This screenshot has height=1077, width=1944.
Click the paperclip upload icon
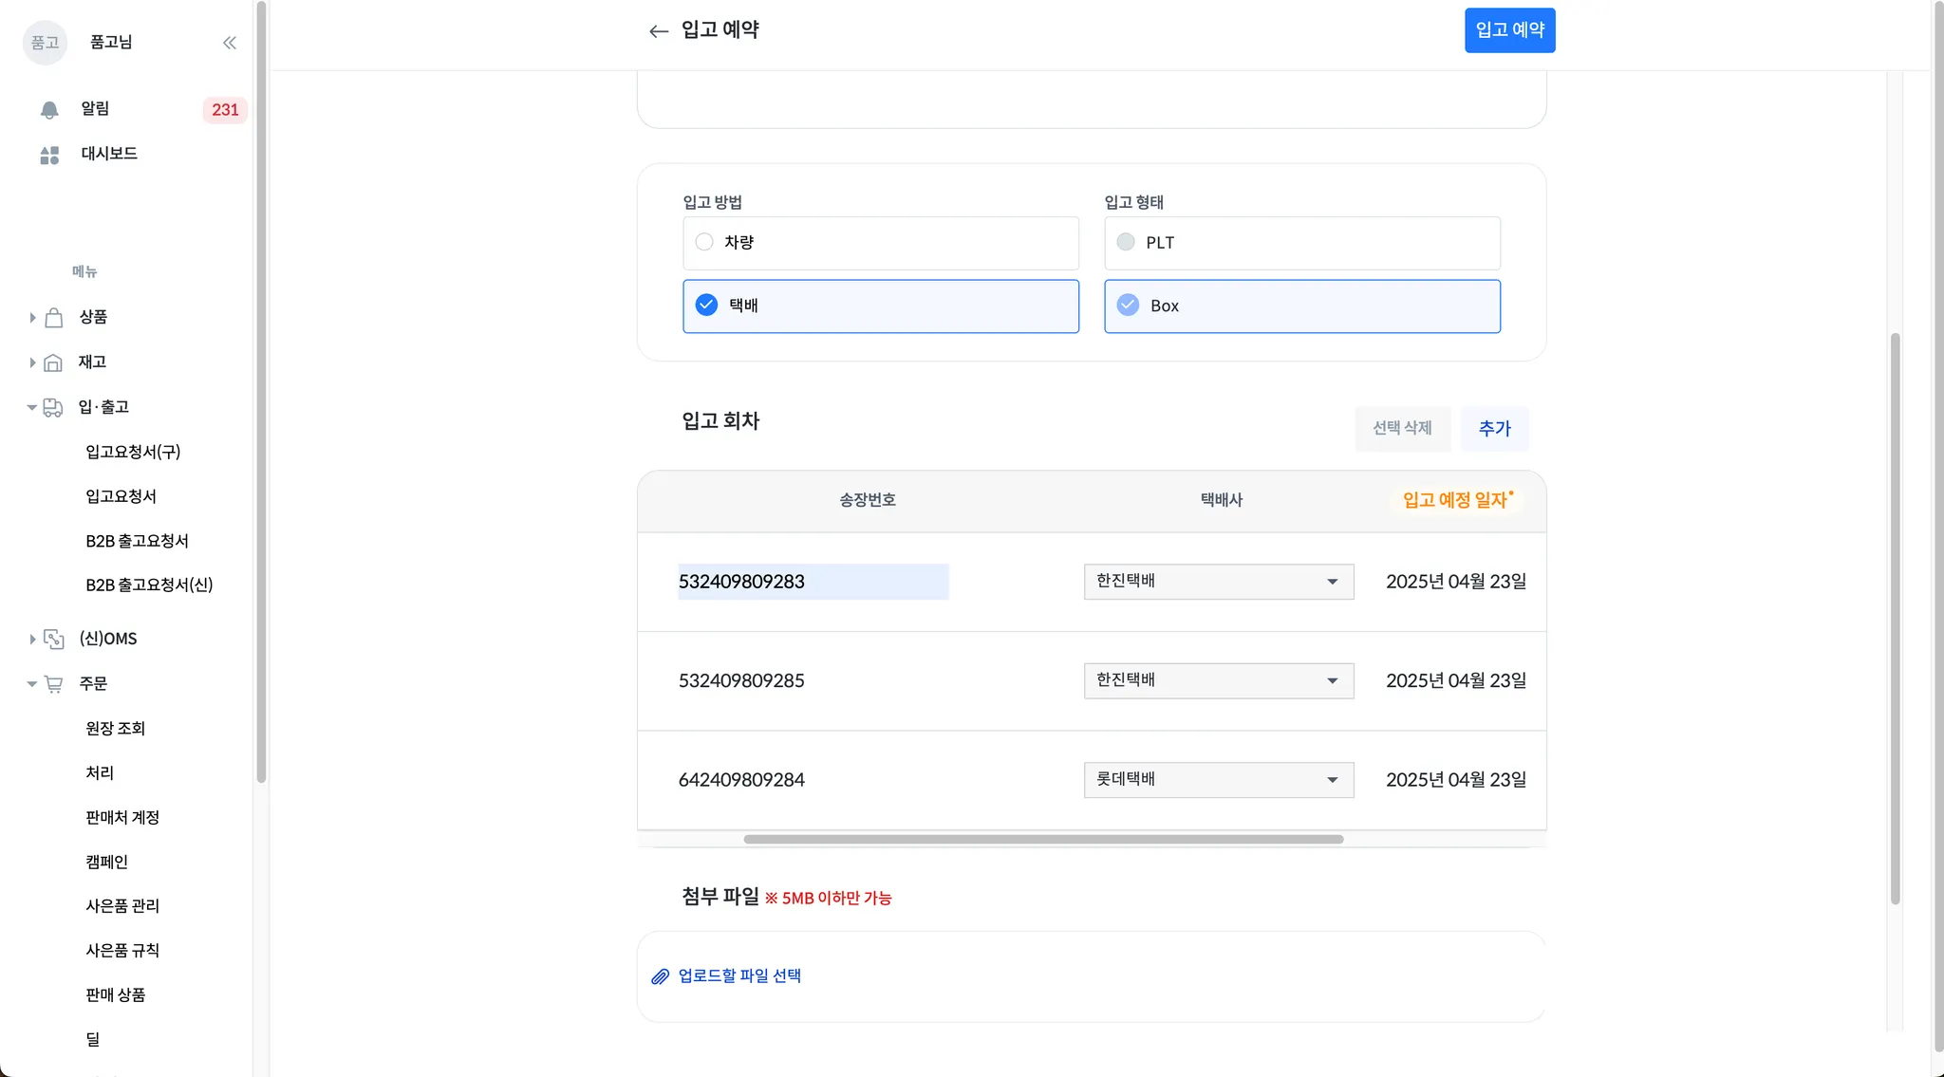(660, 976)
